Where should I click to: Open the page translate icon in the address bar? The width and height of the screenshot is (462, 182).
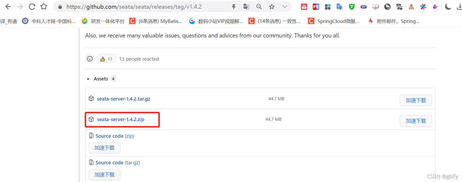click(246, 7)
